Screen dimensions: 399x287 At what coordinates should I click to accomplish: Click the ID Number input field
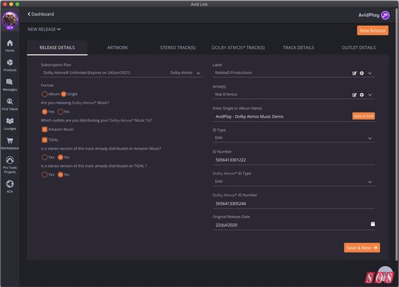[x=293, y=160]
